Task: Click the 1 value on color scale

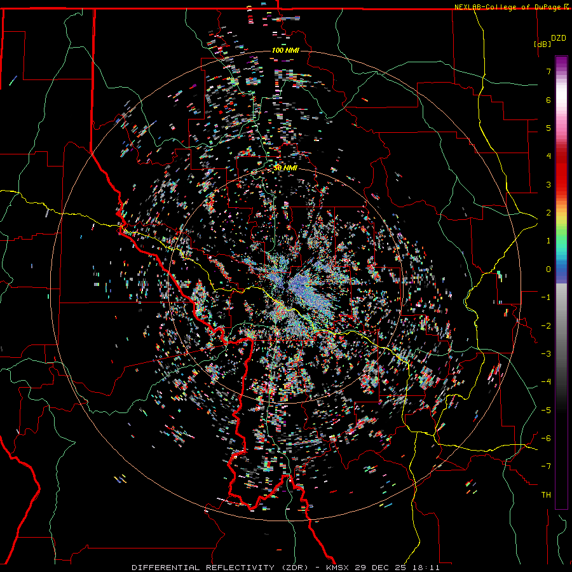Action: (548, 241)
